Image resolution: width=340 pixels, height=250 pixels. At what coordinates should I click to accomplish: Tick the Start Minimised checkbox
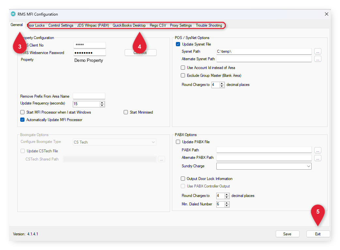coord(126,112)
